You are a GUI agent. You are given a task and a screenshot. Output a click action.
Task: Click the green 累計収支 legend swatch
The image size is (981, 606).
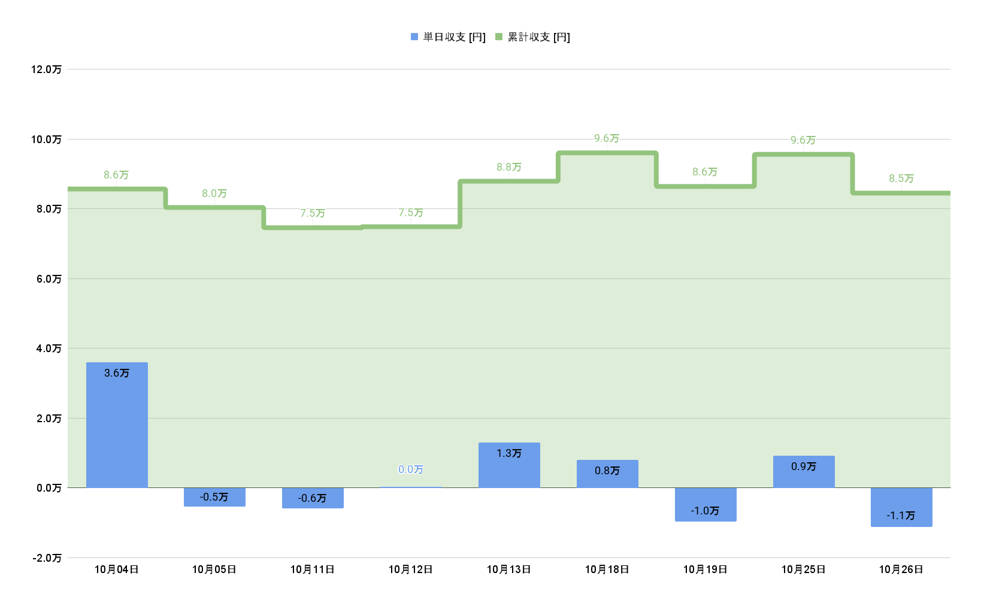499,37
